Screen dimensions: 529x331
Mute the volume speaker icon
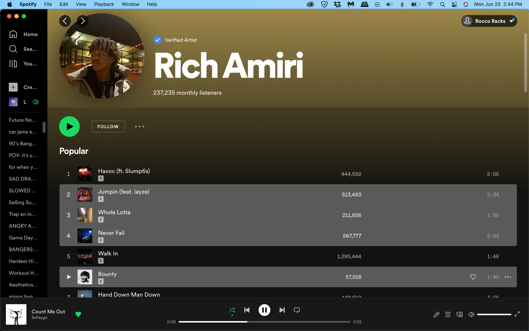[471, 314]
